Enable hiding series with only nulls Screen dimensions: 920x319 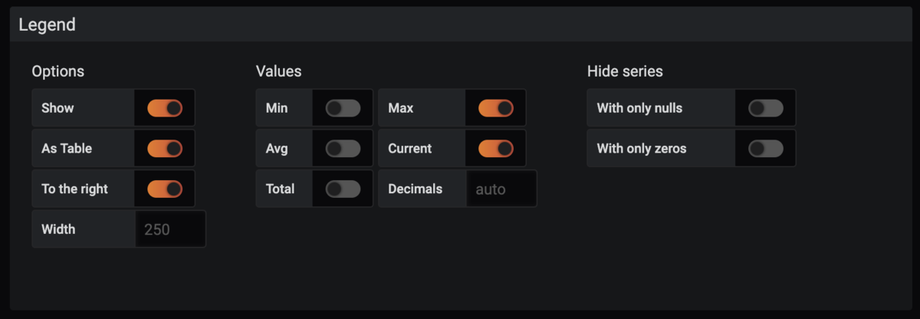click(766, 108)
